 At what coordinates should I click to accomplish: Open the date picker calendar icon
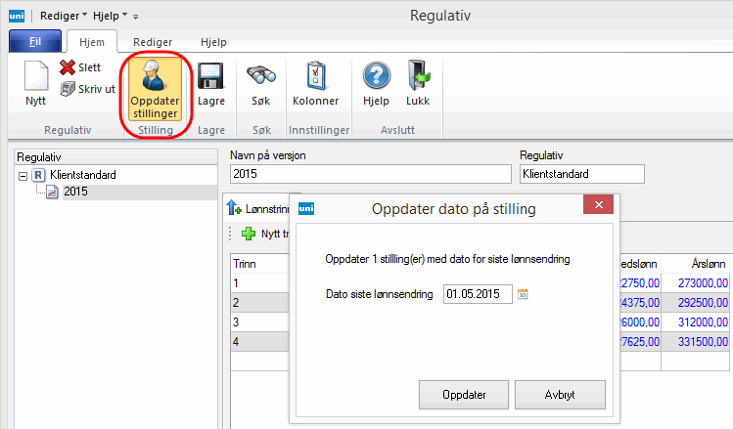click(523, 293)
